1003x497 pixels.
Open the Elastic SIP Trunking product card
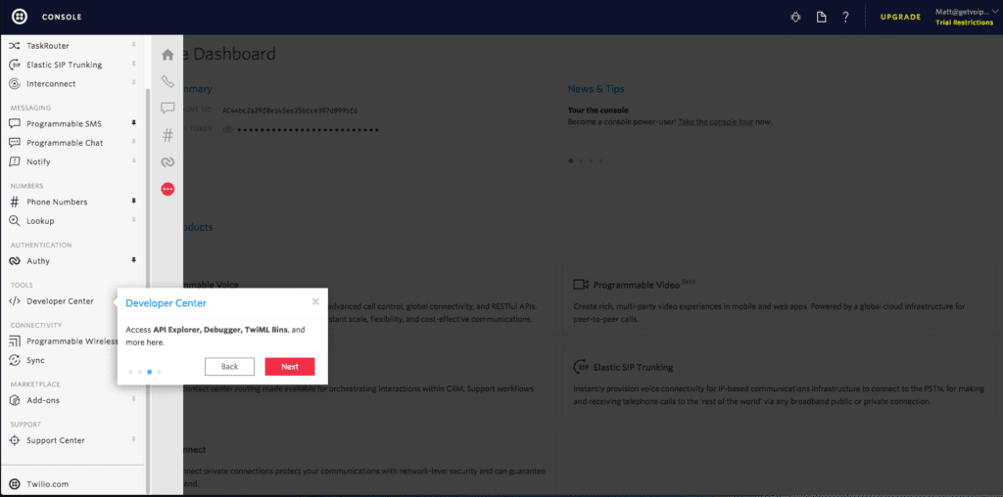tap(779, 382)
